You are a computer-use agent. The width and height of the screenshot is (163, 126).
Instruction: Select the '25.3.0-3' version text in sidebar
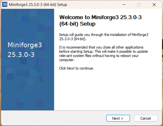click(x=21, y=55)
